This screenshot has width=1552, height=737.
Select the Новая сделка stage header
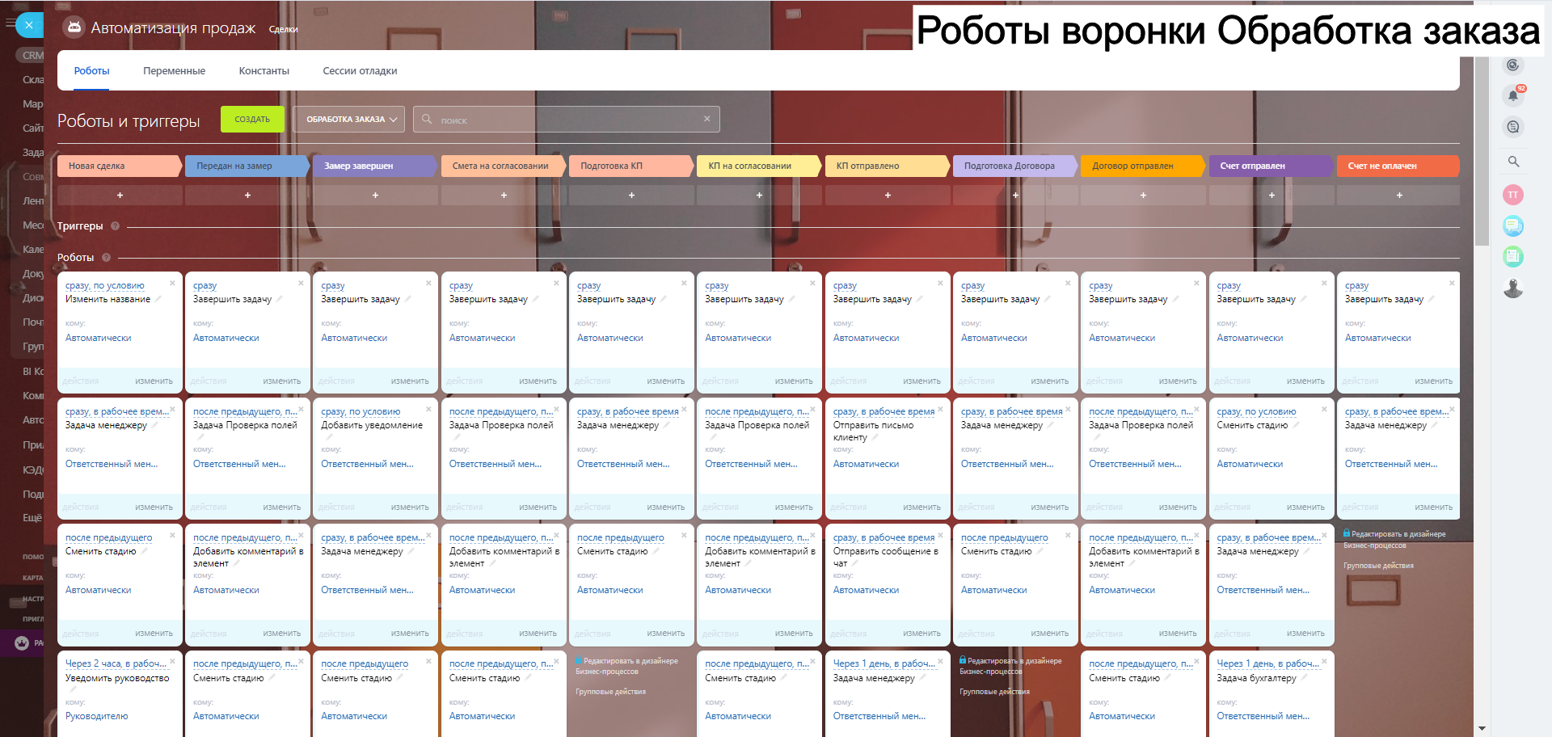120,166
